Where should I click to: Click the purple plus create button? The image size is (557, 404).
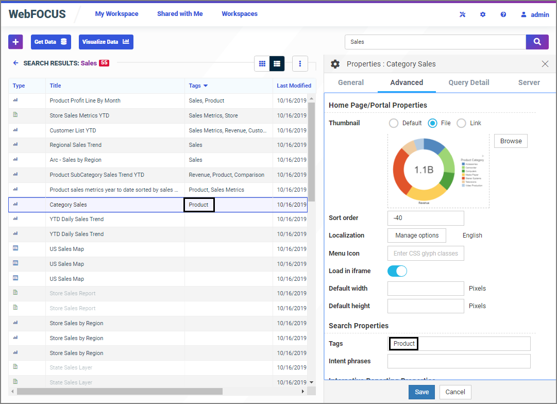pyautogui.click(x=15, y=42)
